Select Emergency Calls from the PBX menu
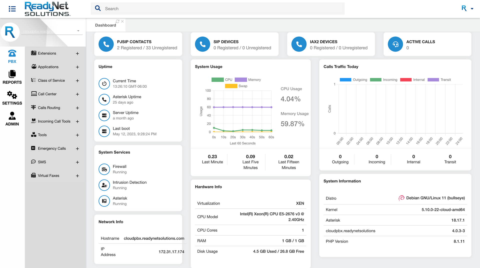Screen dimensions: 480x268 [52, 148]
